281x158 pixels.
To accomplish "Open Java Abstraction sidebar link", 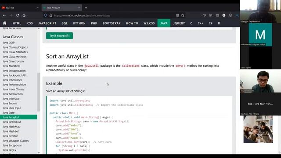I will point(13,94).
